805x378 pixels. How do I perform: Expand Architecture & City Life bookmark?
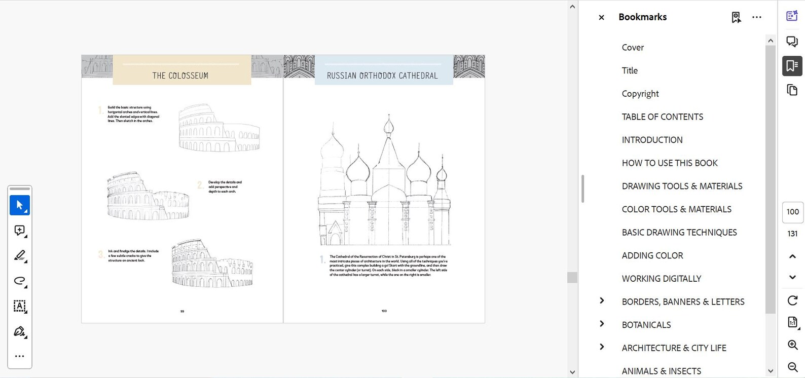(x=602, y=347)
